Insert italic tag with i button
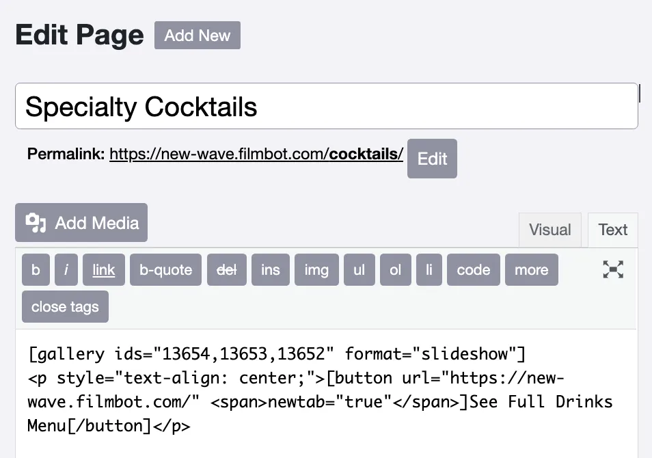The width and height of the screenshot is (652, 458). (x=66, y=269)
